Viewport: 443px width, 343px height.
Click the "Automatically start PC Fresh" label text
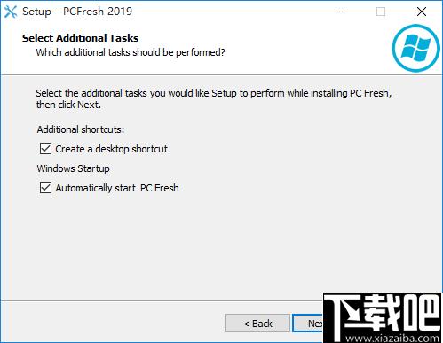pos(117,188)
